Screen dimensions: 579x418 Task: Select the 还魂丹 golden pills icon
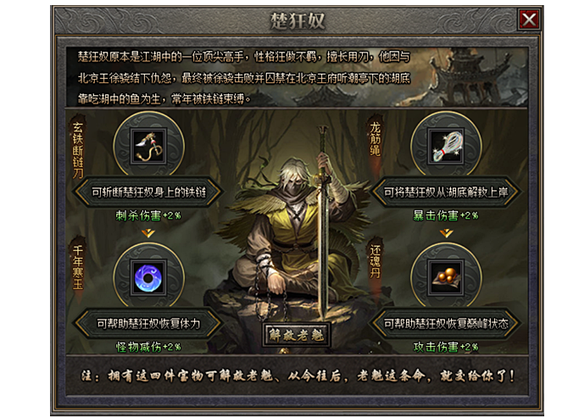[446, 278]
